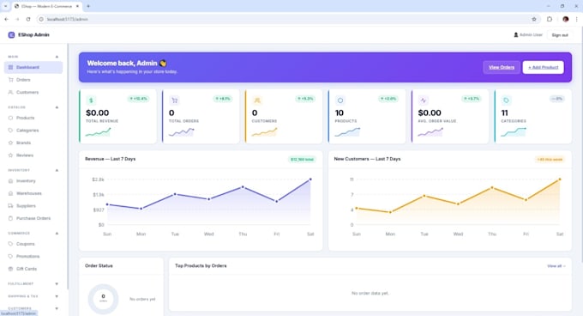The width and height of the screenshot is (583, 316).
Task: Click the site info icon in address bar
Action: coord(41,19)
